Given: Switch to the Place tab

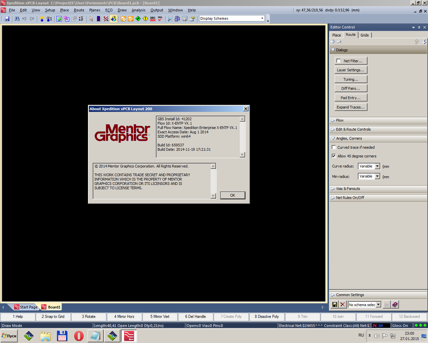Looking at the screenshot, I should [x=337, y=35].
